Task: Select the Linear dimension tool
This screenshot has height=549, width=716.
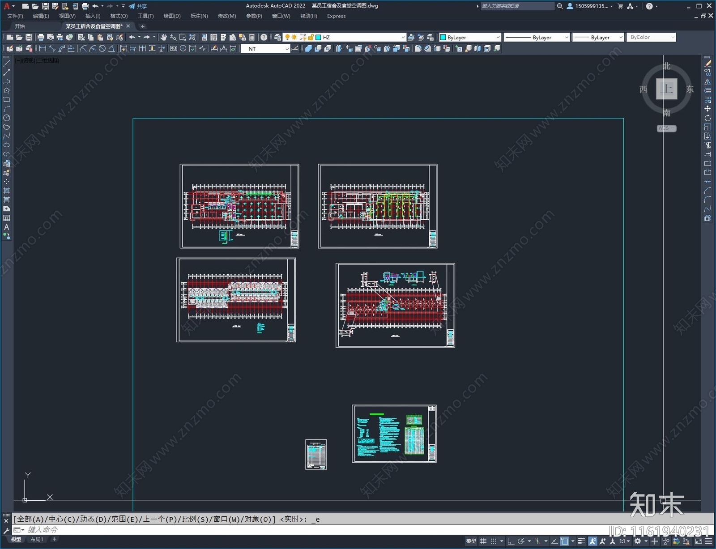Action: click(x=43, y=48)
